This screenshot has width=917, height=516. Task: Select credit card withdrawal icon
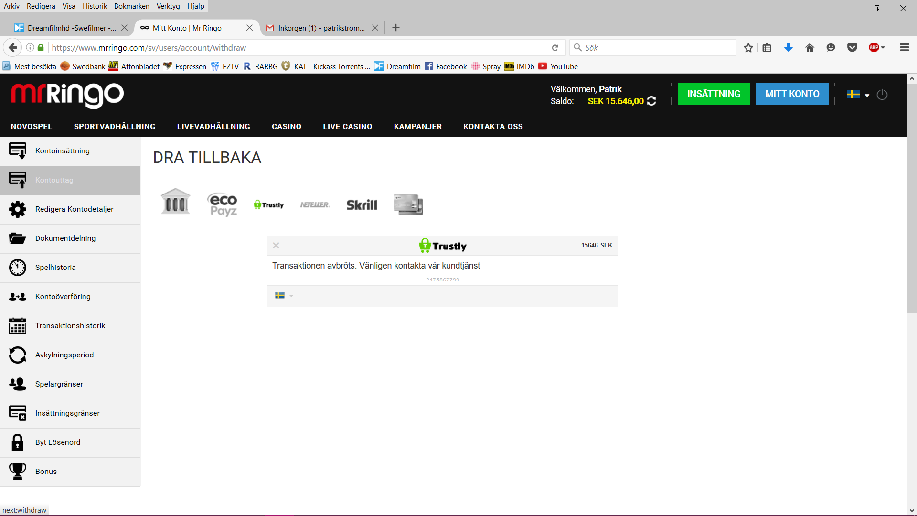(408, 204)
